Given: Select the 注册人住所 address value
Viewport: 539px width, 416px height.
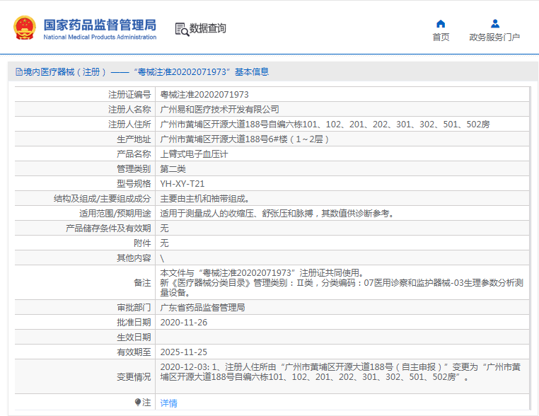Looking at the screenshot, I should (x=325, y=124).
